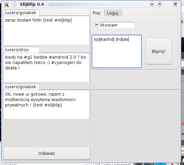
Task: Select the 'zaraz dodam fotki' message box
Action: tap(47, 30)
